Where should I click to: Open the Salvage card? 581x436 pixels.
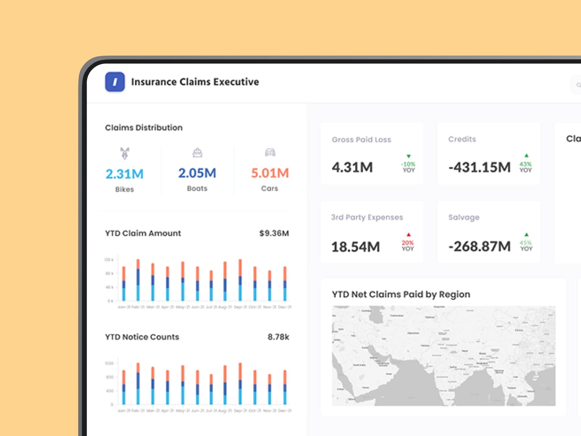(x=489, y=232)
